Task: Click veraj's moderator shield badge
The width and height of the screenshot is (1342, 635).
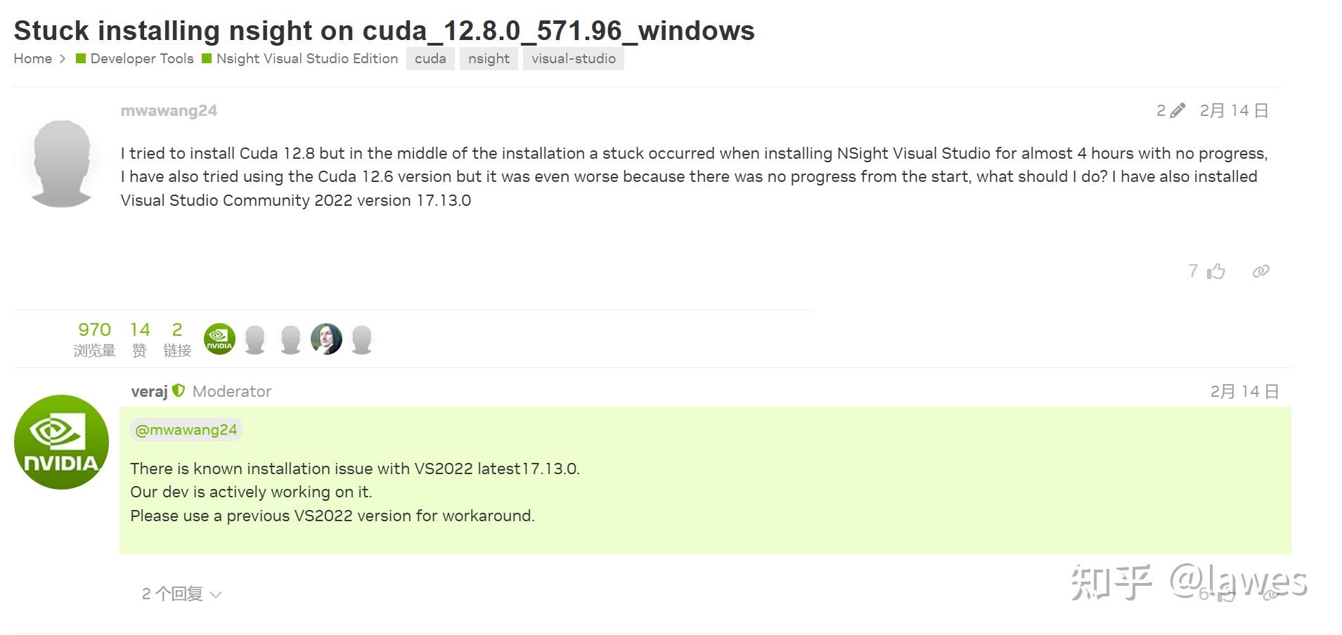Action: (180, 391)
